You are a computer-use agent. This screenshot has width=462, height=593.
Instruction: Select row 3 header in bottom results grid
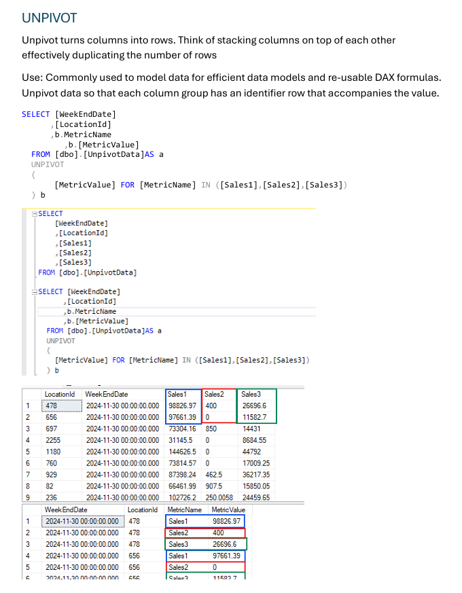(x=27, y=544)
